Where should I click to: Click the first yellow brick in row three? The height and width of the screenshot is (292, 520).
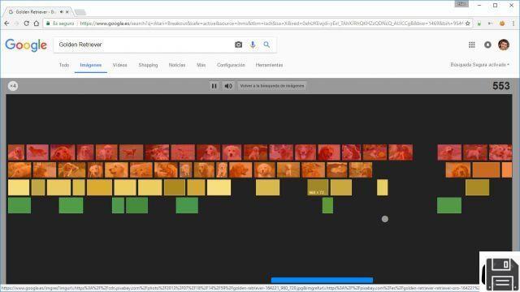click(19, 187)
